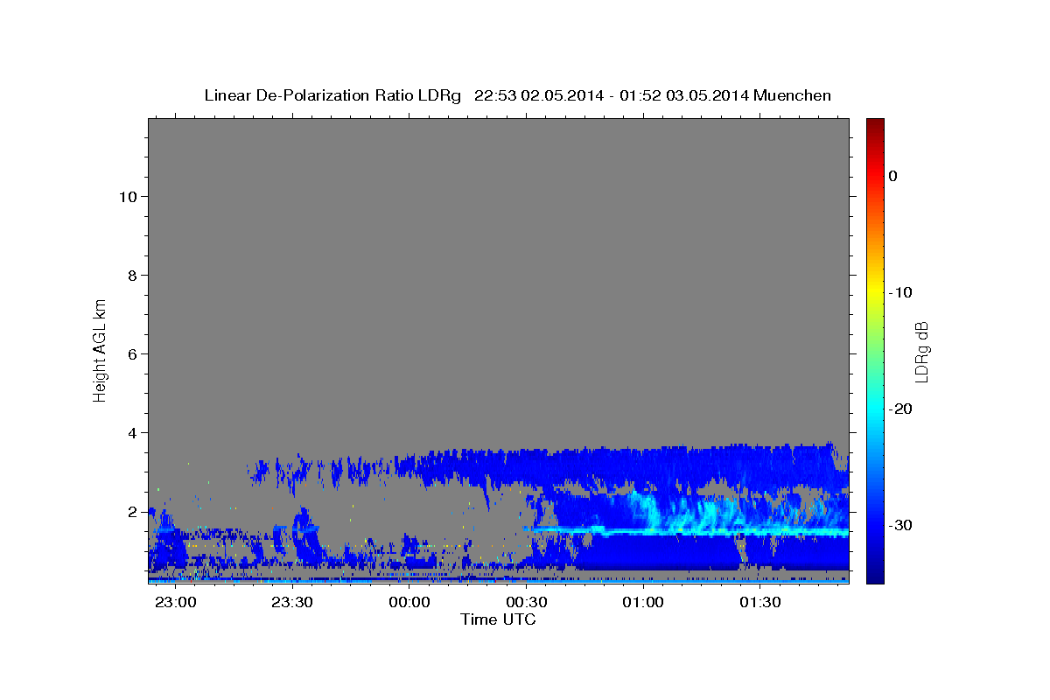Click the colorbar value 0 label

coord(893,176)
